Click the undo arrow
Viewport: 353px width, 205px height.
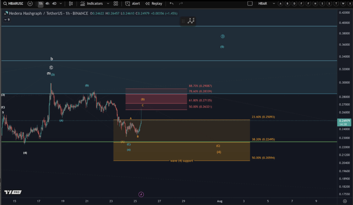coord(172,3)
